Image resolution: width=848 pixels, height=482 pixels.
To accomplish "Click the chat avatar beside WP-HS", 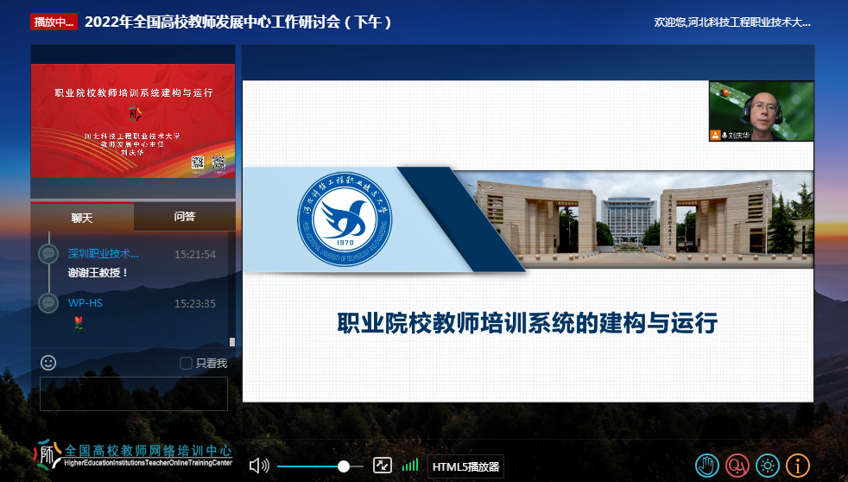I will coord(48,303).
